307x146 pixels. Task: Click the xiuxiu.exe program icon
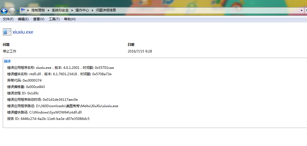7,32
